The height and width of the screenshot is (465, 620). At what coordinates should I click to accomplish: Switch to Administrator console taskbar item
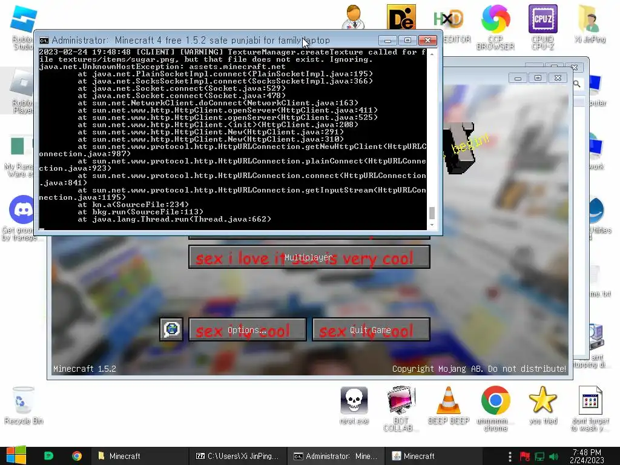[335, 456]
